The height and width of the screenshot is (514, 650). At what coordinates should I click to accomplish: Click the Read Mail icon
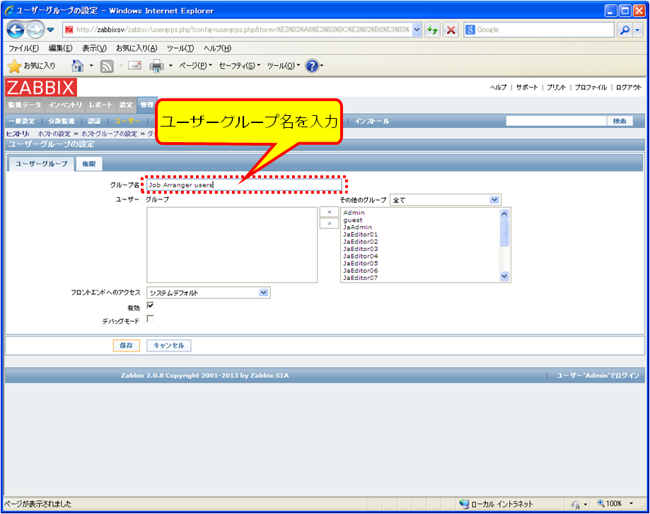click(x=134, y=66)
